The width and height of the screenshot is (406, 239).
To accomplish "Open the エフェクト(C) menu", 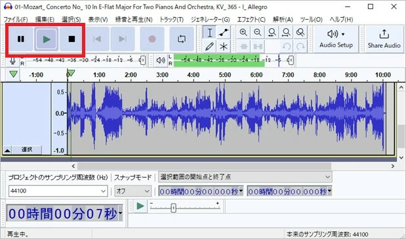I will pyautogui.click(x=251, y=20).
